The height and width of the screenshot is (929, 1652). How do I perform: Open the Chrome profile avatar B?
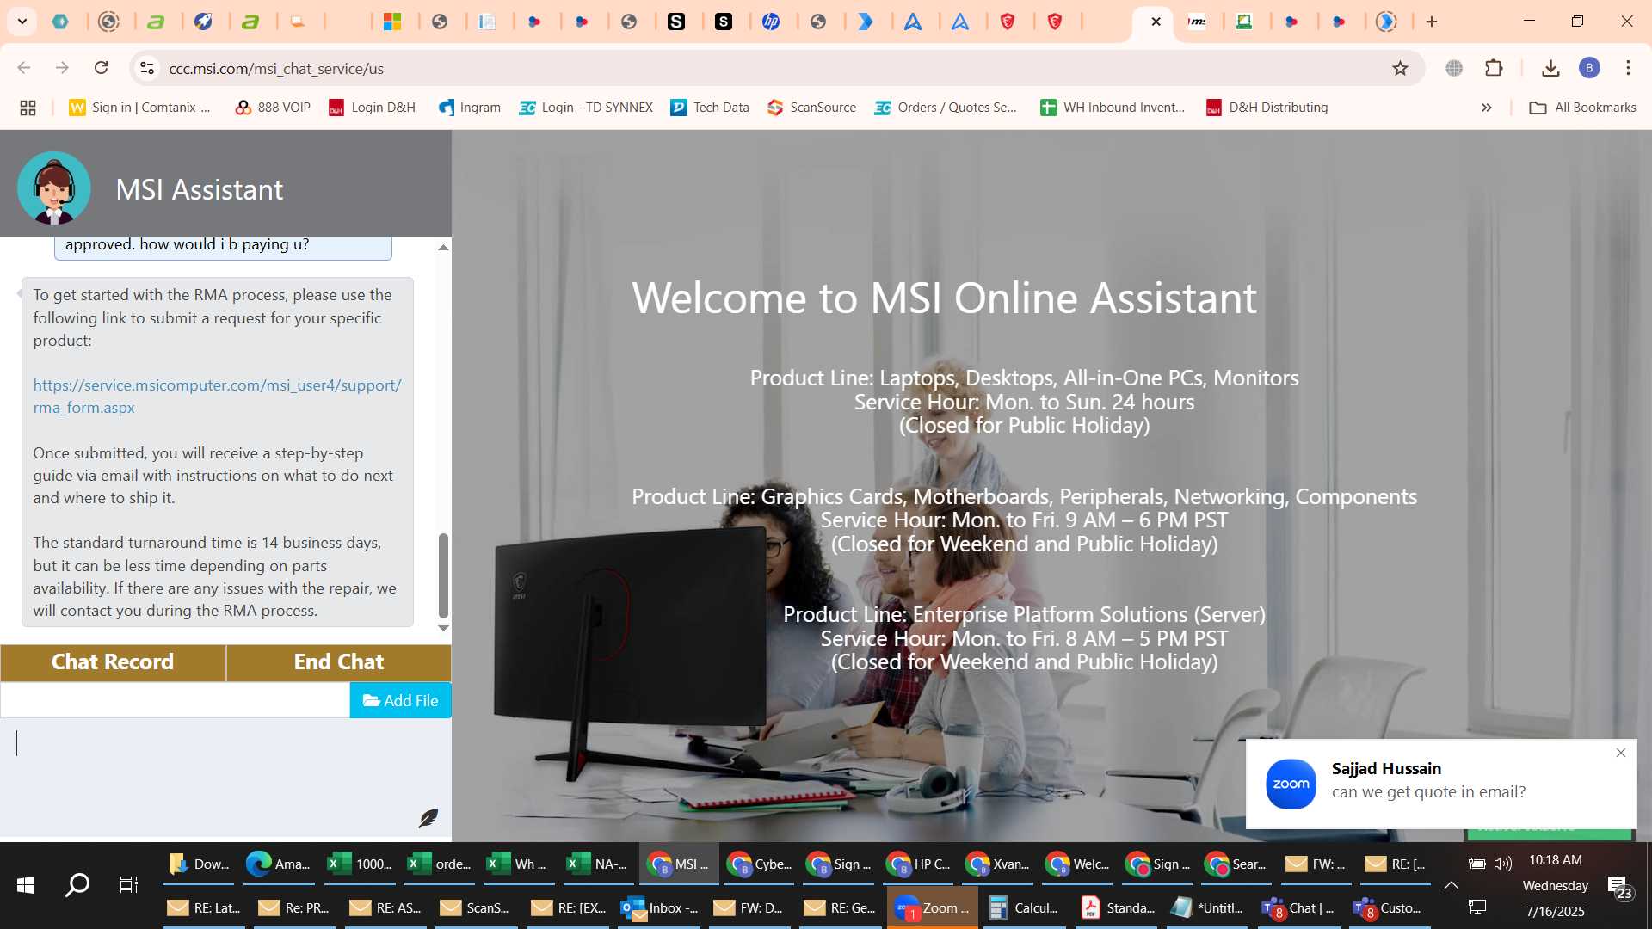coord(1589,68)
